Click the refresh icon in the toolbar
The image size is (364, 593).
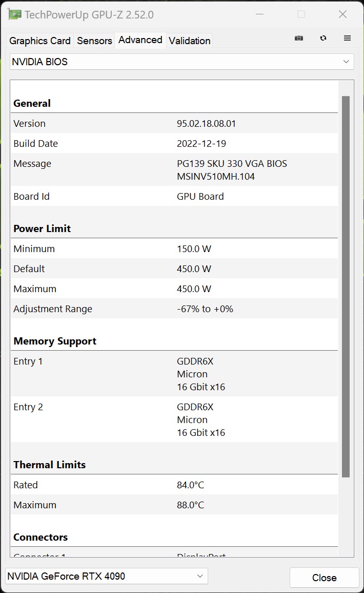(323, 38)
